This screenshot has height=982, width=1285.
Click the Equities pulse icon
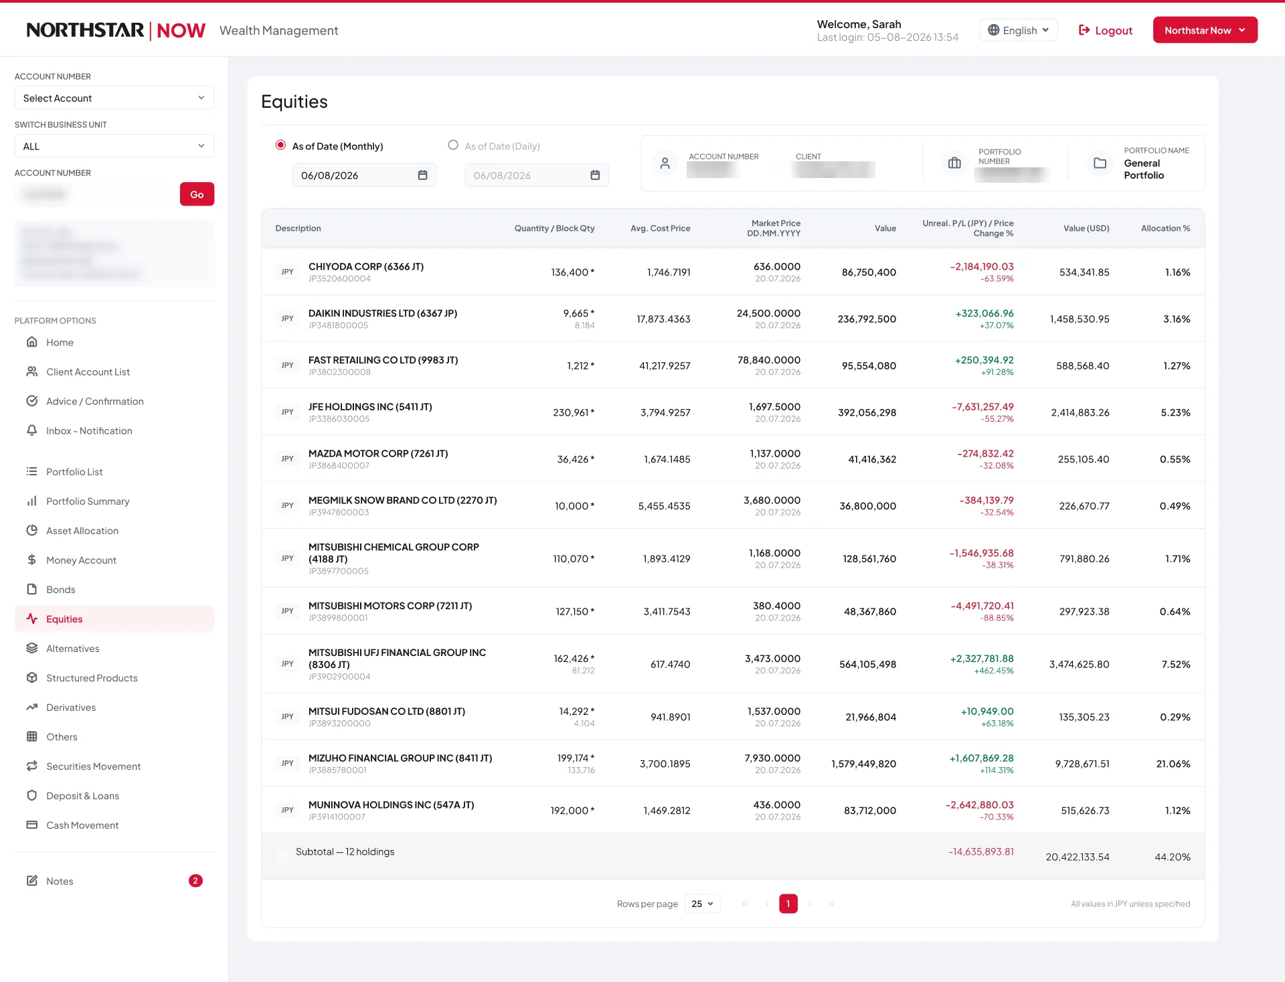point(31,619)
